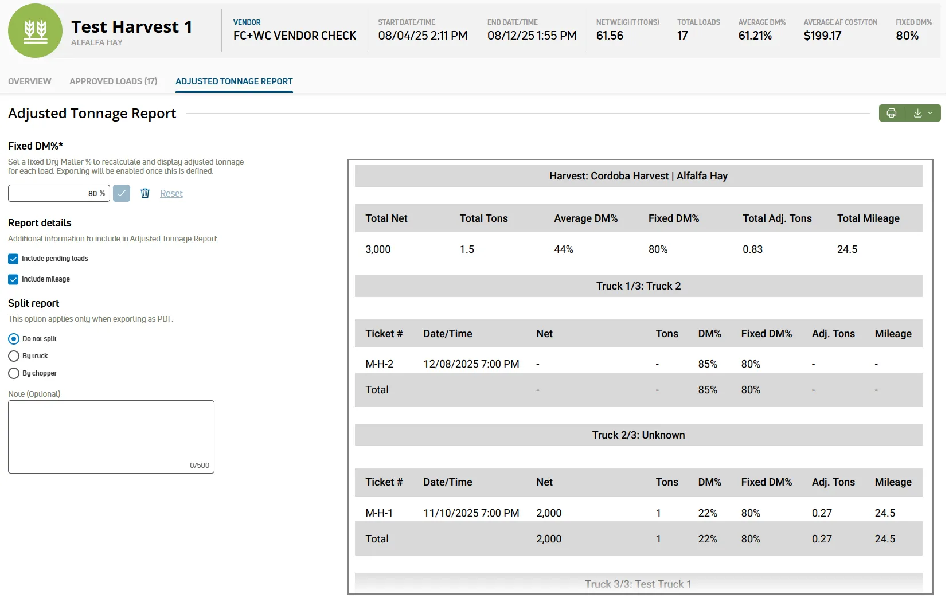
Task: Toggle Include mileage checkbox
Action: (13, 279)
